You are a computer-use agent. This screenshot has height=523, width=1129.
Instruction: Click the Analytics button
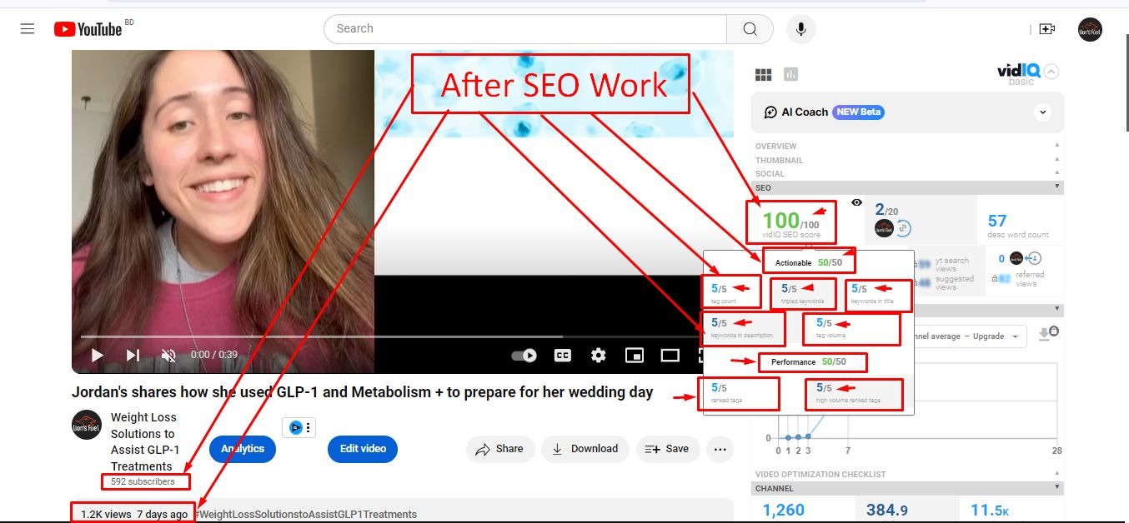pos(243,449)
